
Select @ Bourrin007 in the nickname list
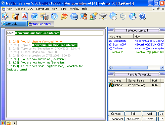point(118,44)
